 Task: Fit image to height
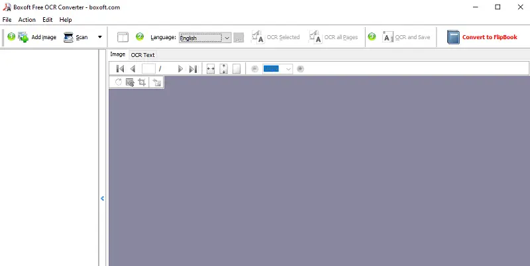[223, 68]
